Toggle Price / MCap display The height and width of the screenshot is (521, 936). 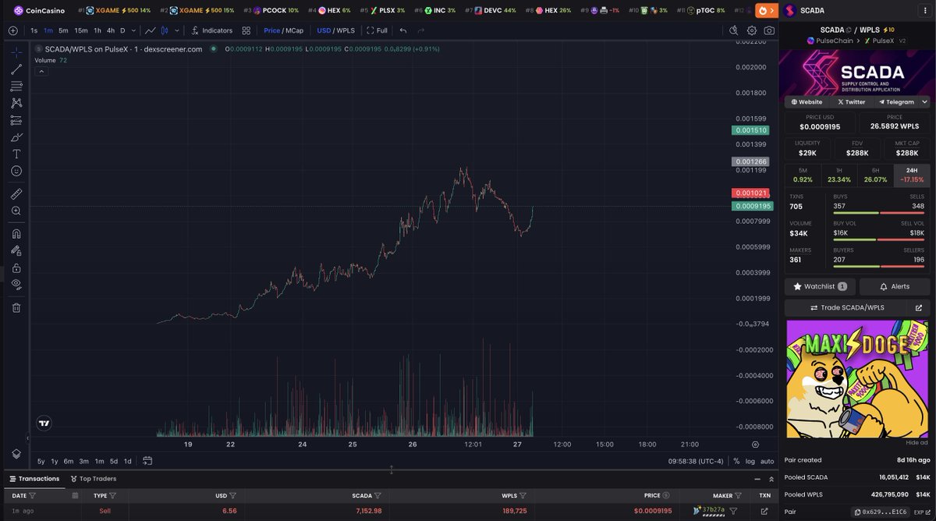tap(283, 30)
